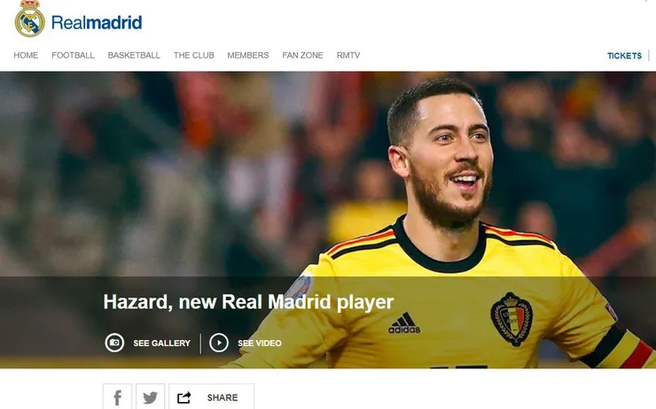Click the share arrow icon
Screen dimensions: 656x409
coord(184,397)
